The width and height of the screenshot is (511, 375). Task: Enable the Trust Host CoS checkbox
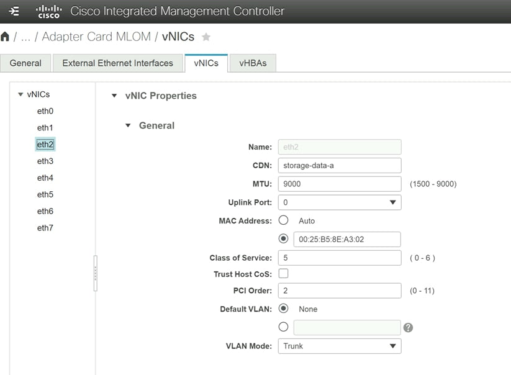click(284, 274)
